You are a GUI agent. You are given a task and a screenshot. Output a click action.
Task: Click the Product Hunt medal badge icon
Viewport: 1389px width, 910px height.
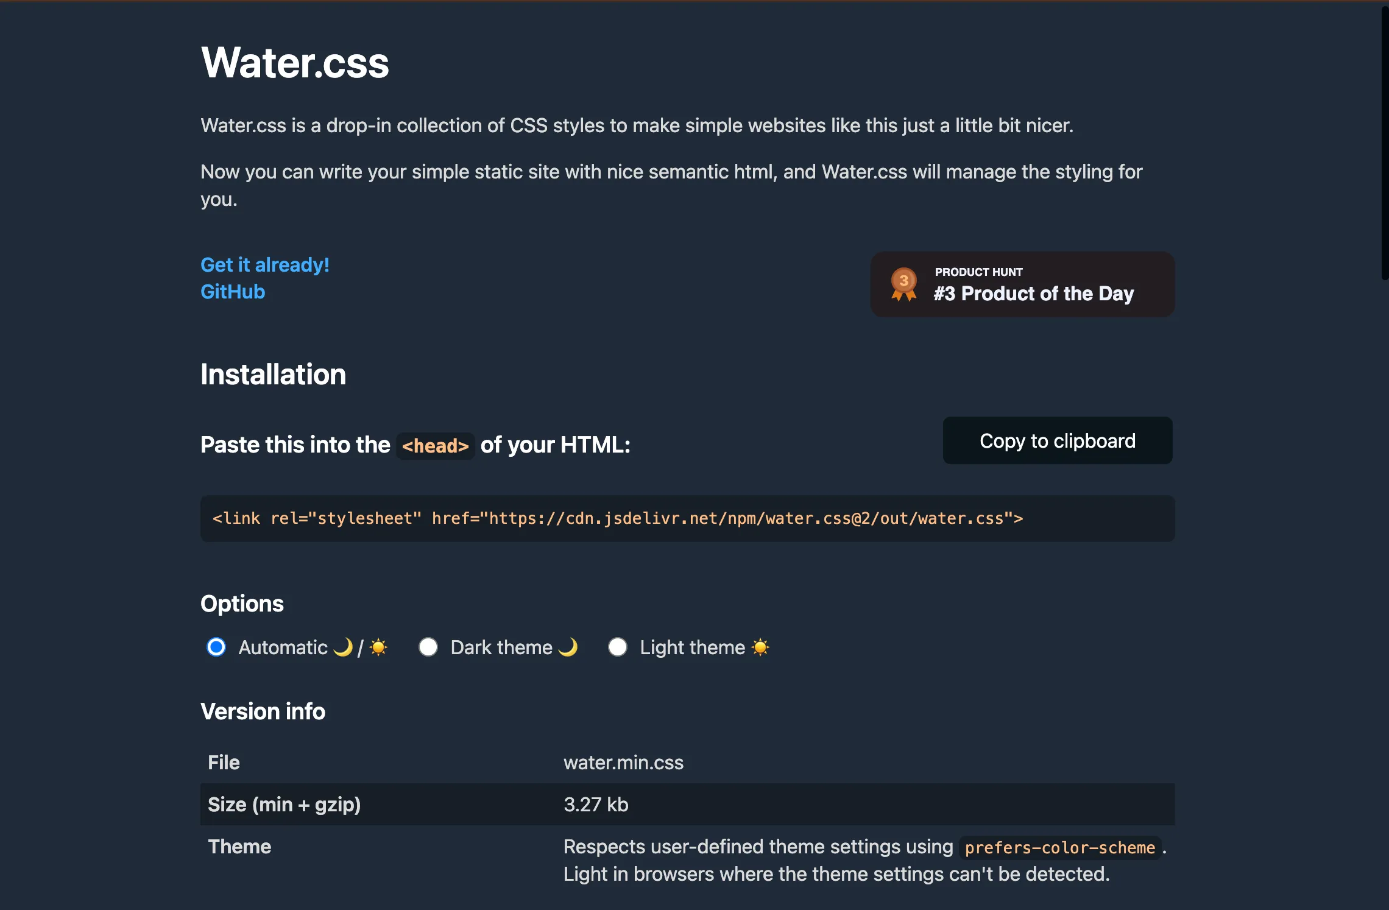tap(904, 284)
